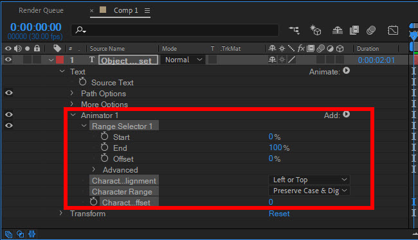Click the red label color of layer 1
Viewport: 418px width, 240px height.
[x=60, y=60]
